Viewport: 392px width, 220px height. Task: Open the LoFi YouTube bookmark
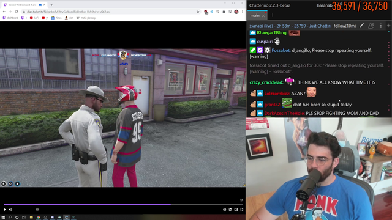pyautogui.click(x=34, y=18)
